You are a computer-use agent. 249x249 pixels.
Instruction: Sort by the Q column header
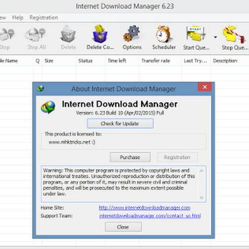[38, 61]
